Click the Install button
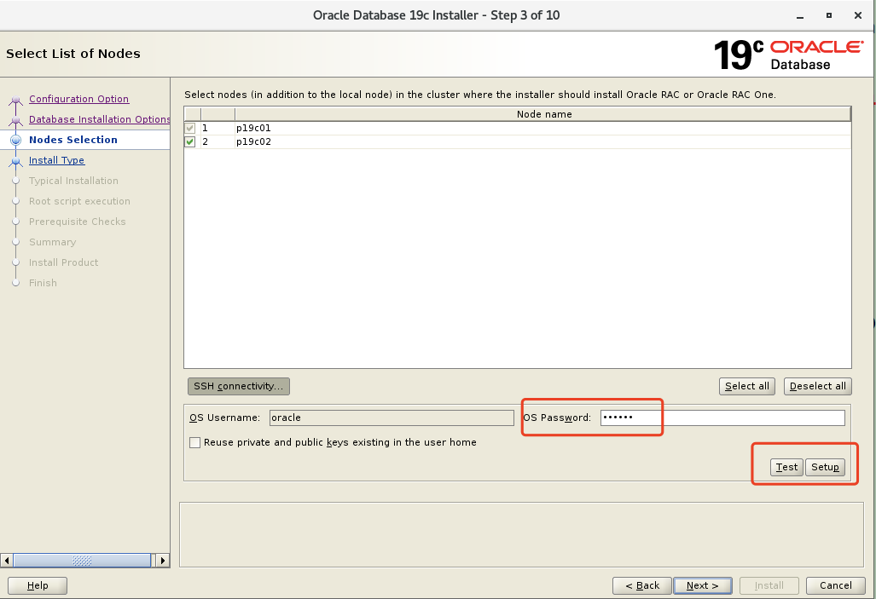 769,585
